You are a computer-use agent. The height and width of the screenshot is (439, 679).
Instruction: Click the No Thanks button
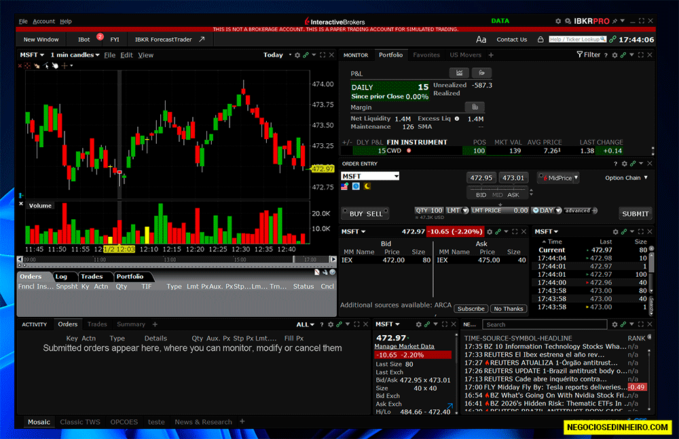pos(509,309)
